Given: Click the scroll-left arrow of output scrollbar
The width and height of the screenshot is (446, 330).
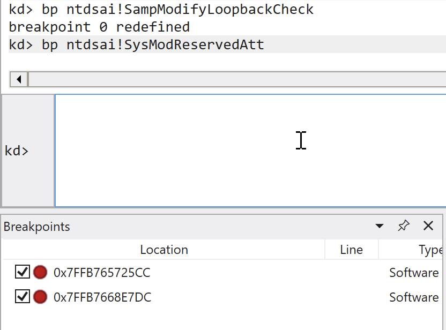Looking at the screenshot, I should pyautogui.click(x=19, y=79).
